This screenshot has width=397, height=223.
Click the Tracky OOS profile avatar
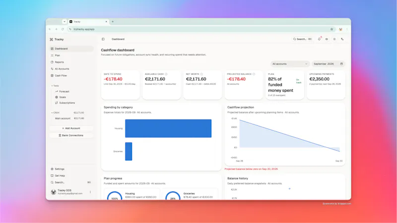tap(53, 192)
